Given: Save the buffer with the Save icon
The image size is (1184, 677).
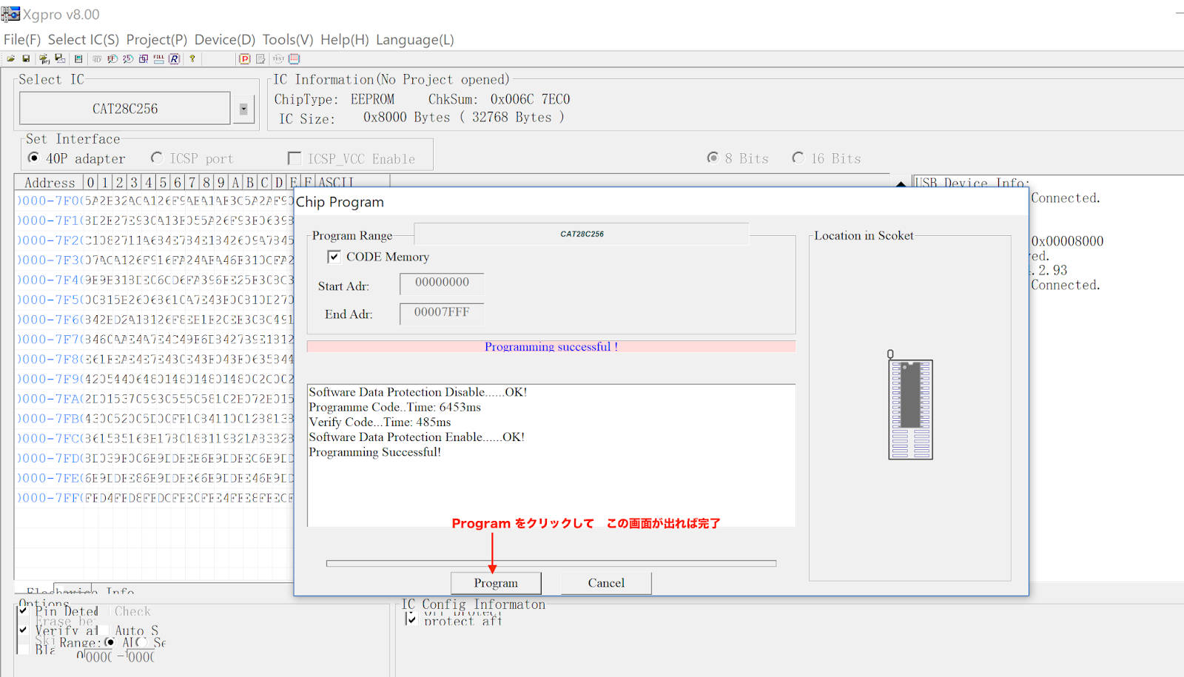Looking at the screenshot, I should click(26, 58).
